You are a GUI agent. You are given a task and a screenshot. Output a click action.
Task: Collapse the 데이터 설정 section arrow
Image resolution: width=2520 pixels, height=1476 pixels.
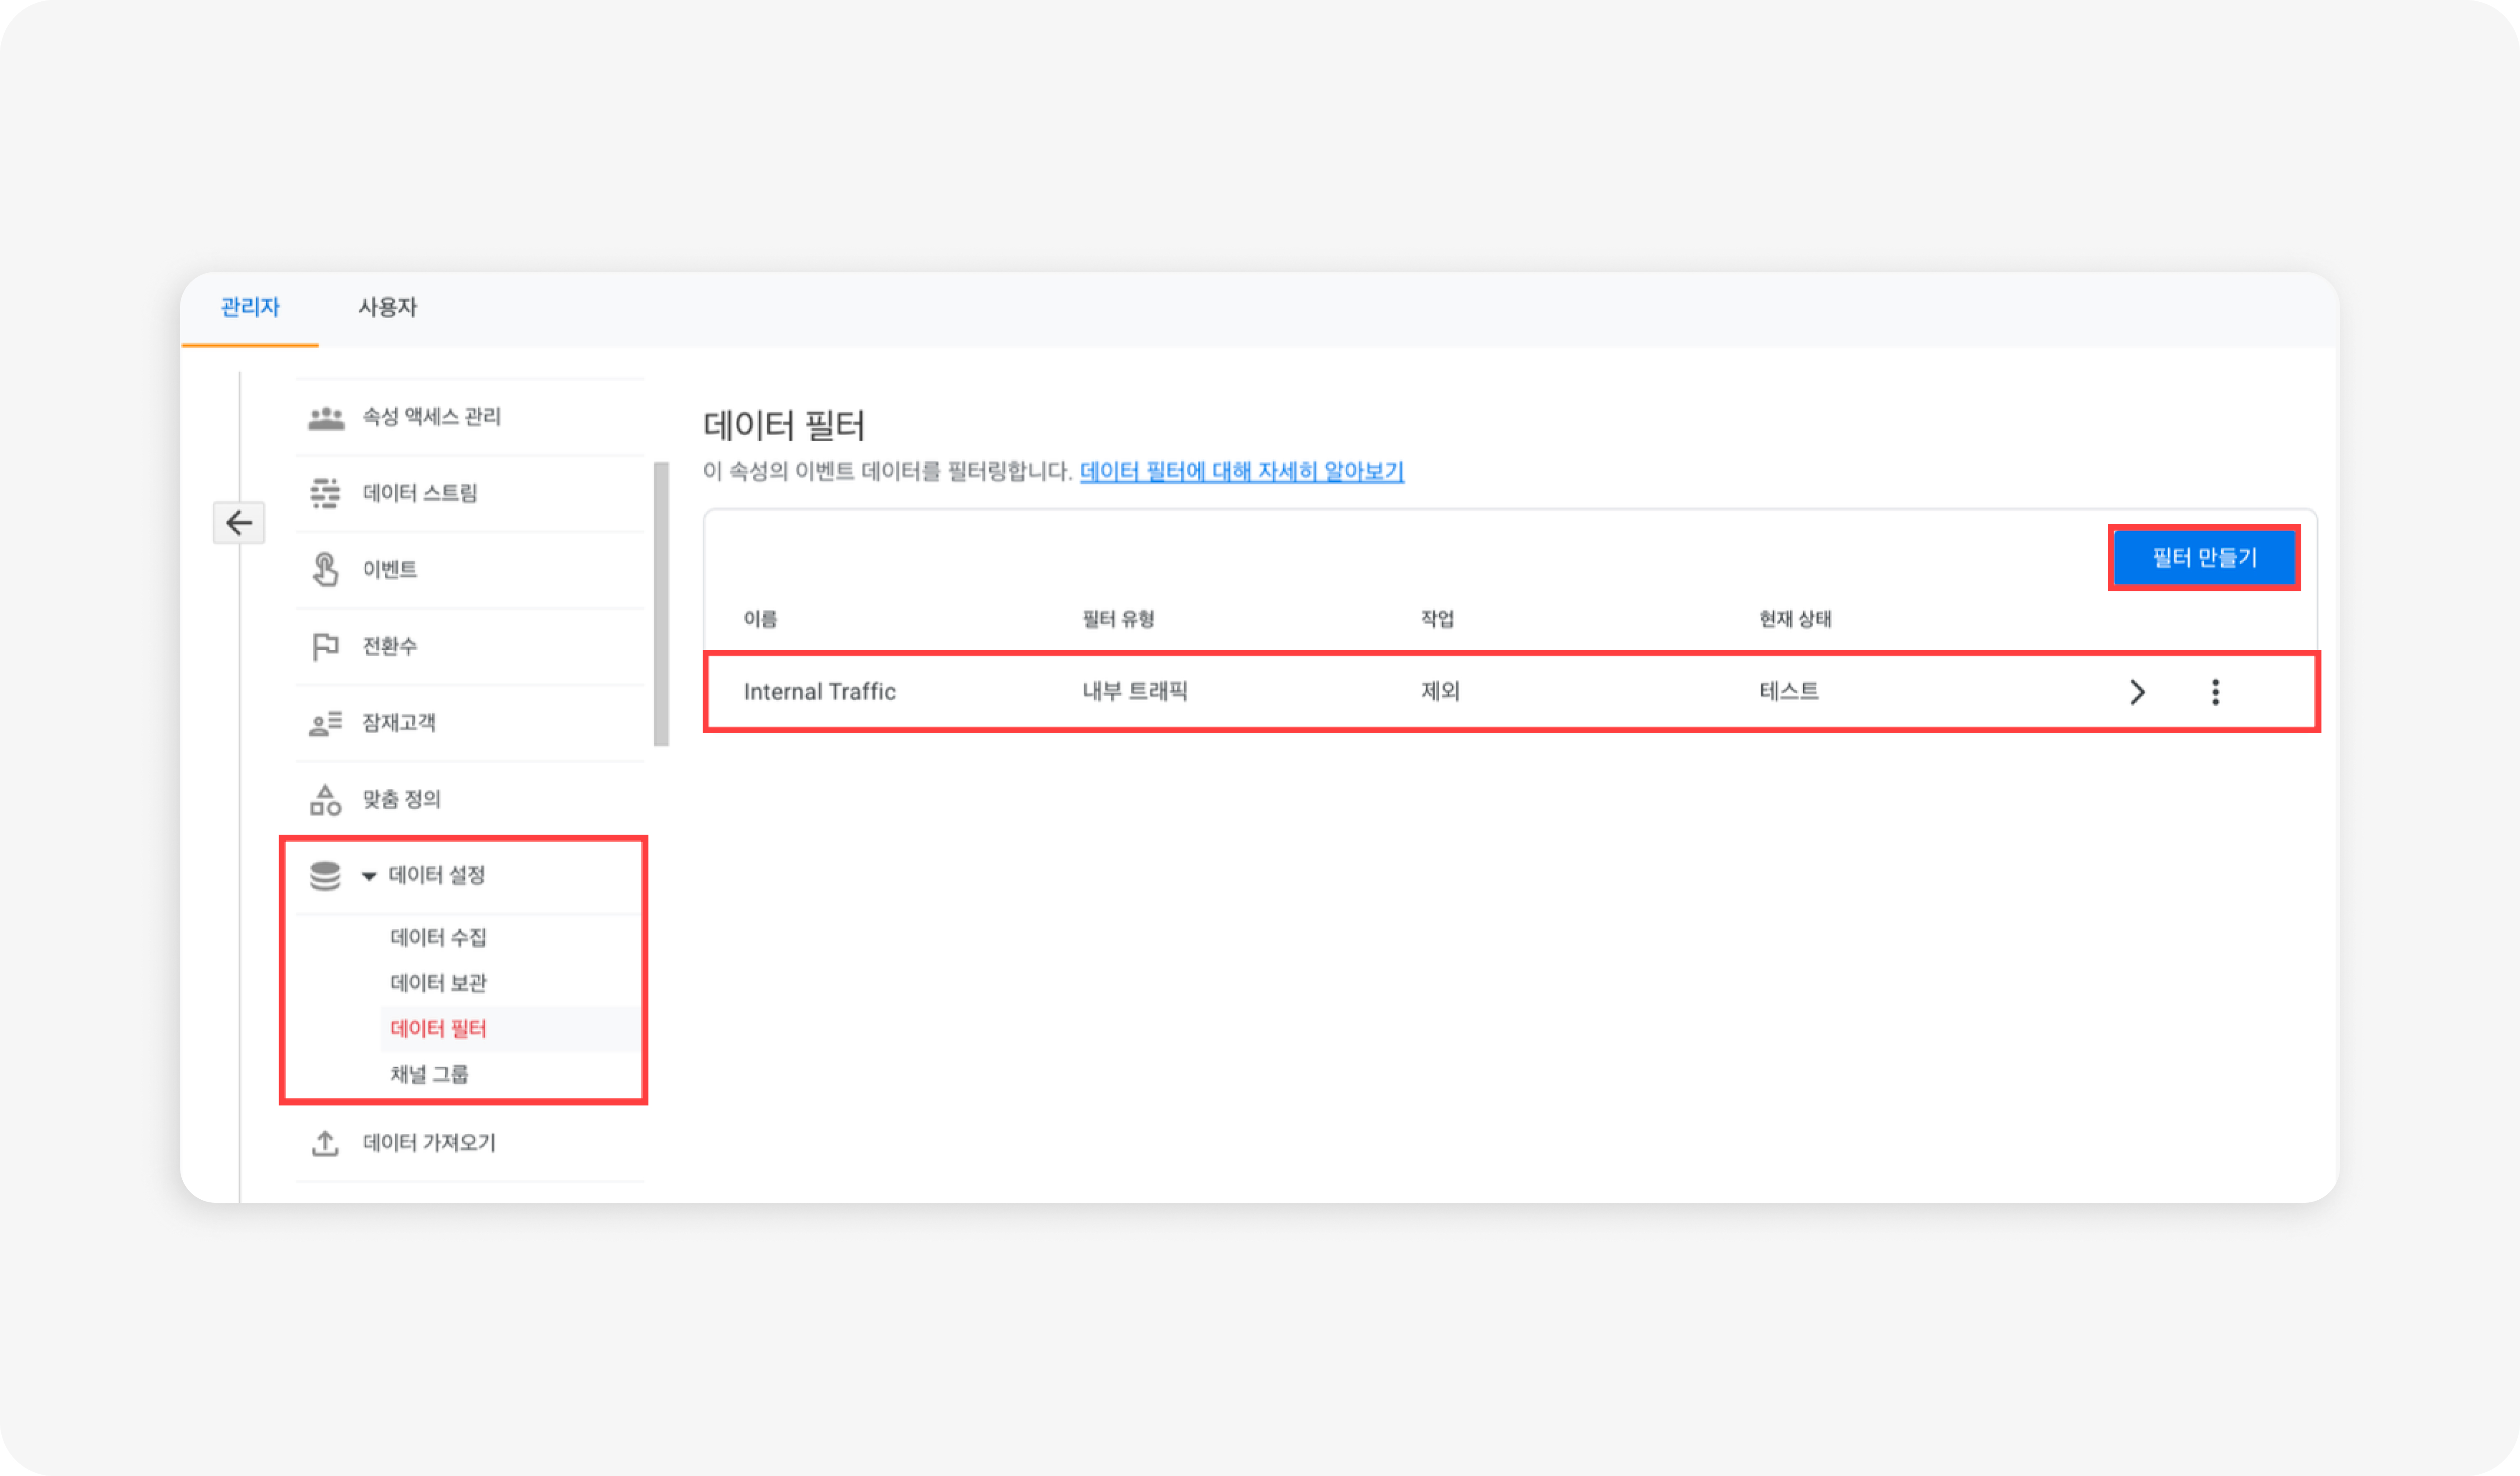369,876
